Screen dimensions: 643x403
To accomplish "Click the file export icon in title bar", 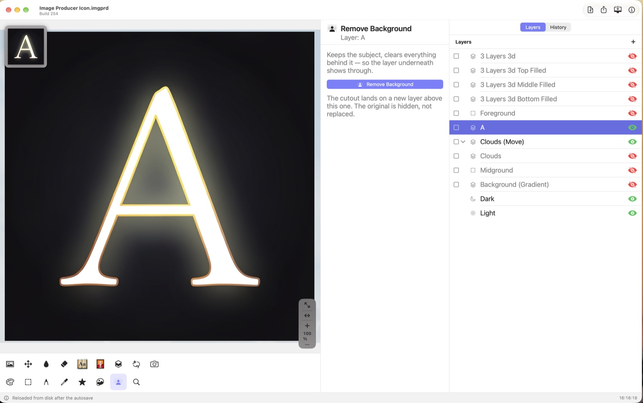I will [x=590, y=10].
